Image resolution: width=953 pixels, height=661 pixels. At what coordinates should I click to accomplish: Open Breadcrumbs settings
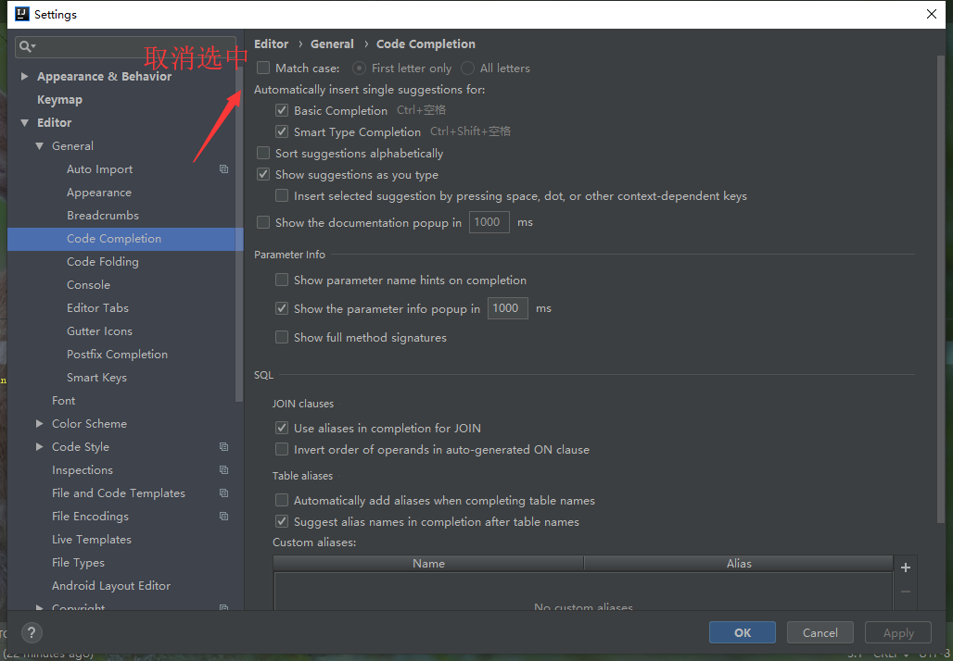[103, 216]
